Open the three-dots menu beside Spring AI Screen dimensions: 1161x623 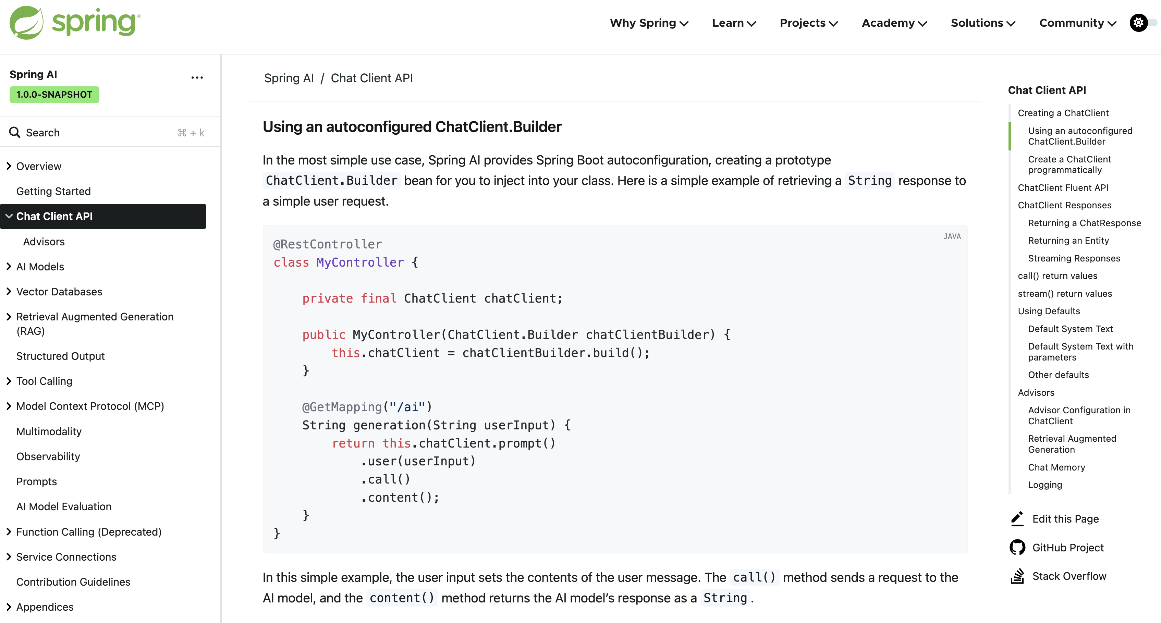(x=197, y=77)
